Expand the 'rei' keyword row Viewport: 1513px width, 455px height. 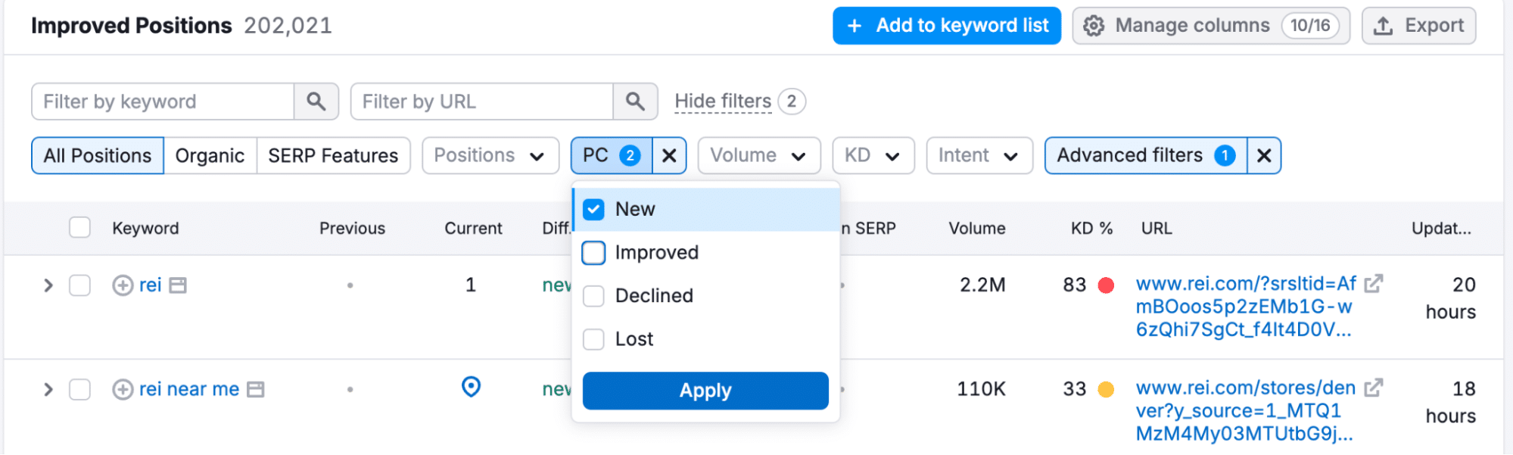[x=48, y=285]
